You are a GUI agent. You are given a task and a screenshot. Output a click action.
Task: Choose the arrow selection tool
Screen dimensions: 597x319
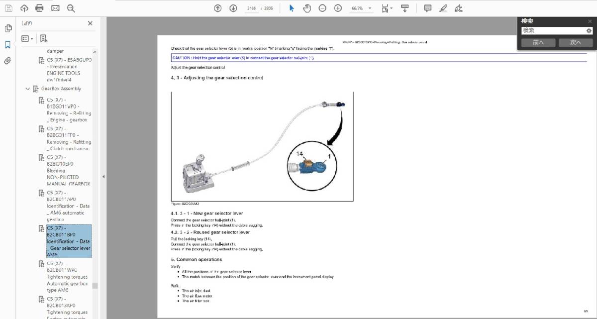point(292,8)
